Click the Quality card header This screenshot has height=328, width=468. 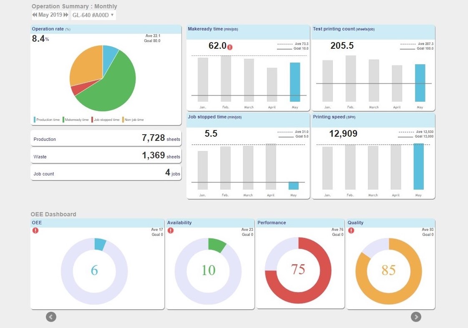[x=391, y=223]
